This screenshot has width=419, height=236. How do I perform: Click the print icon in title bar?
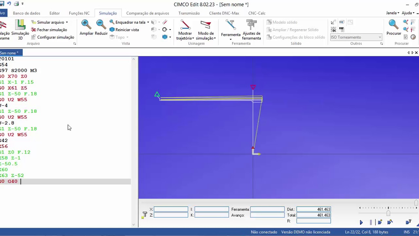[x=16, y=4]
